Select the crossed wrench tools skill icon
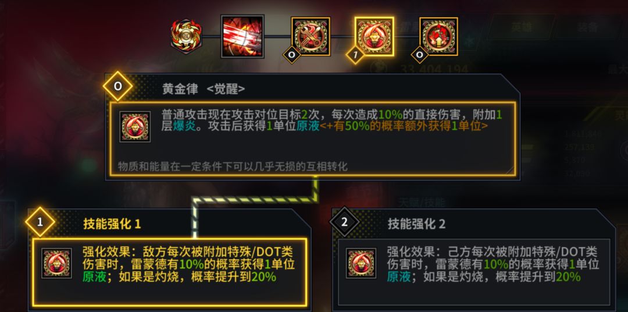This screenshot has width=628, height=312. (311, 37)
